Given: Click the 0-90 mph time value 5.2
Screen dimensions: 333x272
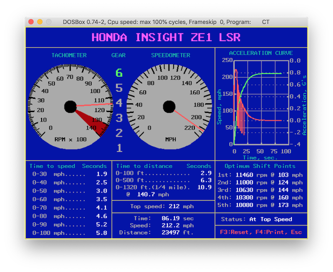Looking at the screenshot, I should tap(102, 225).
